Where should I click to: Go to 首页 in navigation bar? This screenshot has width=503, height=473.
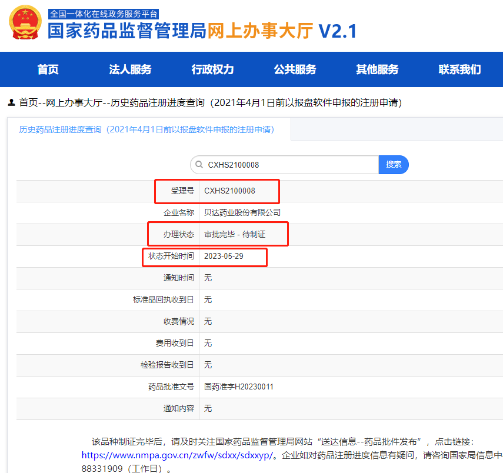(48, 69)
